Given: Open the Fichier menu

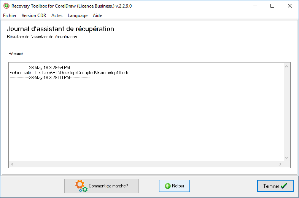Looking at the screenshot, I should pos(10,16).
